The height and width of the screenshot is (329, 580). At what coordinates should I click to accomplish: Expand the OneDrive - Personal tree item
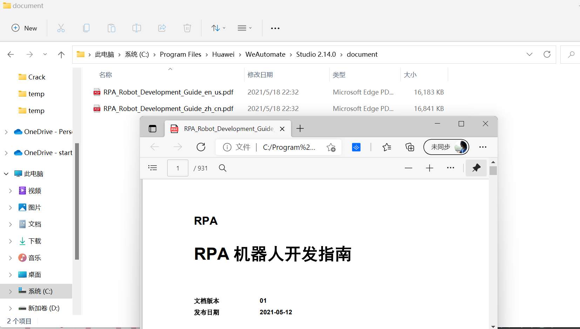[6, 132]
